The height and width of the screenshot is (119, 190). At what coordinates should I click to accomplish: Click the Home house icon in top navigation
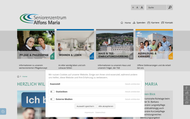point(122,23)
